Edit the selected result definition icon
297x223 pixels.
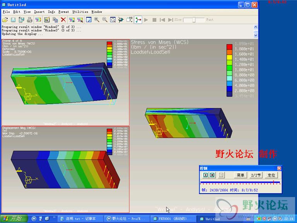tap(47, 20)
